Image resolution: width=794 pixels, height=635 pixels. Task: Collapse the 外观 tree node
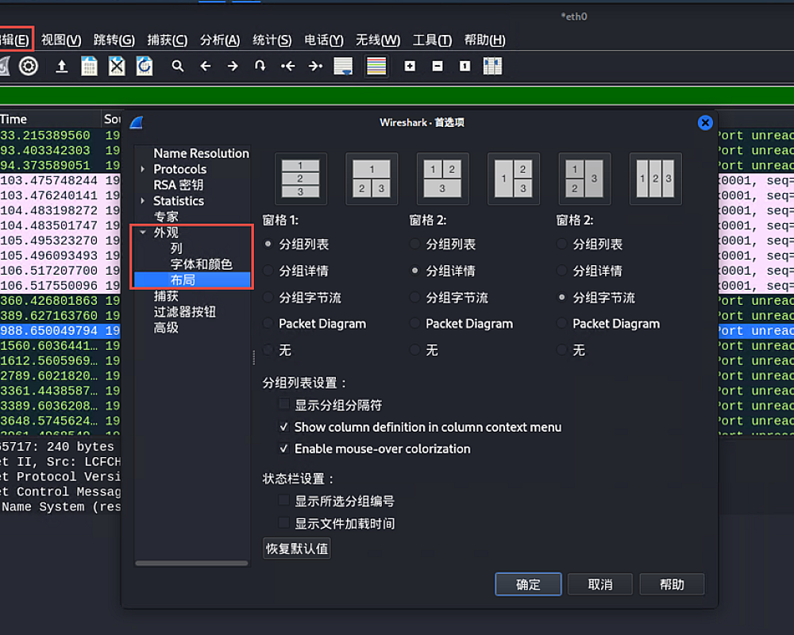[143, 233]
